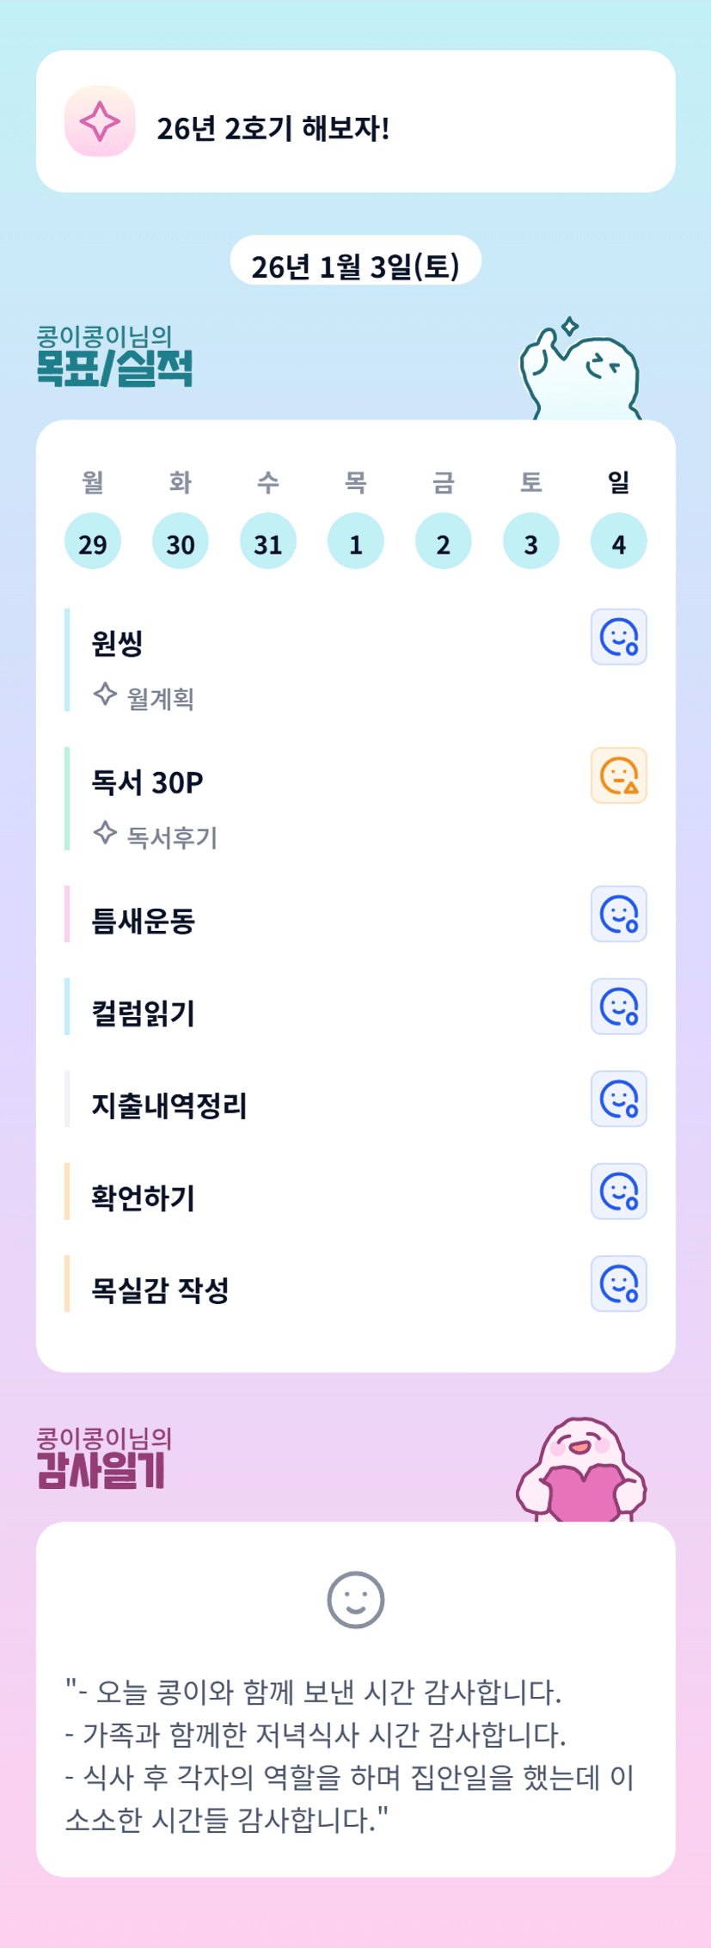Image resolution: width=711 pixels, height=1948 pixels.
Task: Select Thursday the 1st in the week row
Action: (356, 542)
